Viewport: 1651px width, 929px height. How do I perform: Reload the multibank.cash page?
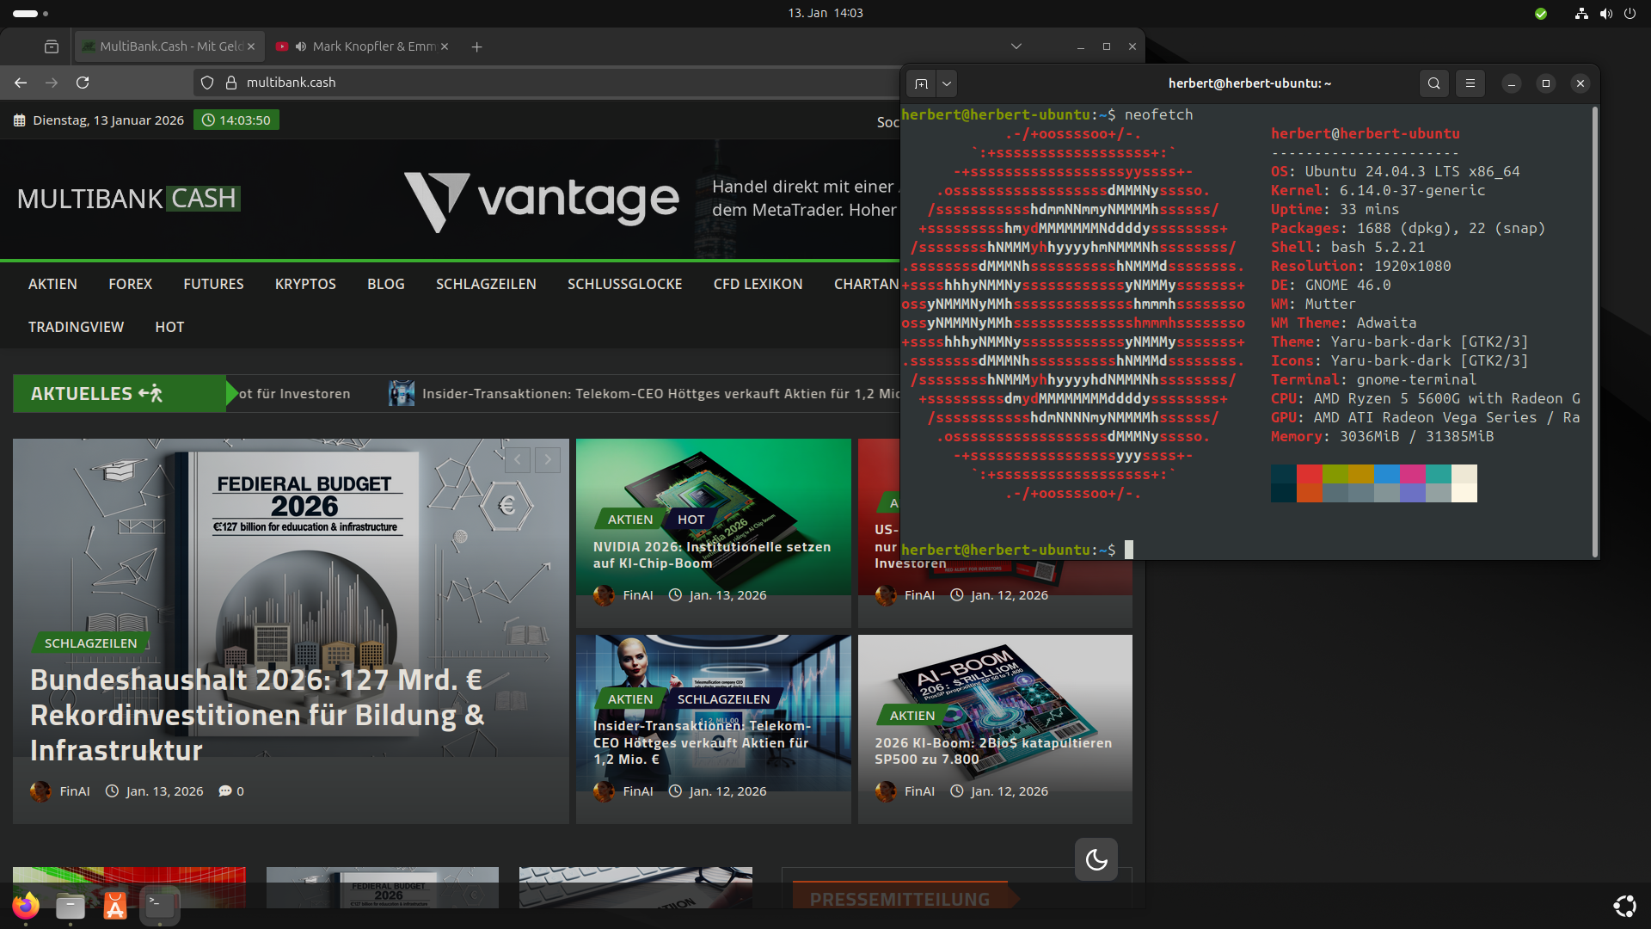point(83,83)
